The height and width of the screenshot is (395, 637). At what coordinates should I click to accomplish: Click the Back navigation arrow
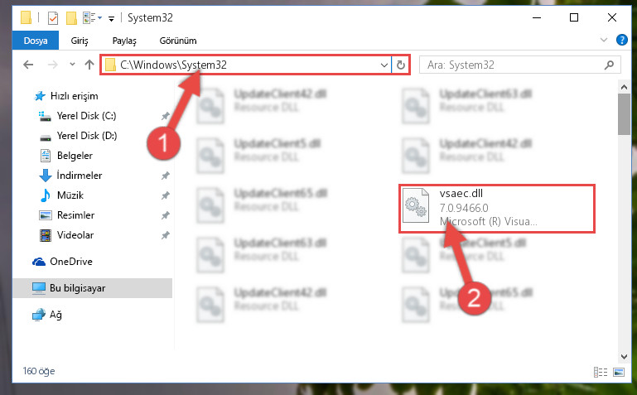pos(28,65)
